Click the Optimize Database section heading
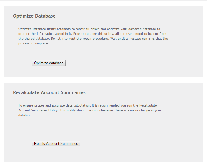Viewport: 207px width, 168px height. tap(34, 16)
